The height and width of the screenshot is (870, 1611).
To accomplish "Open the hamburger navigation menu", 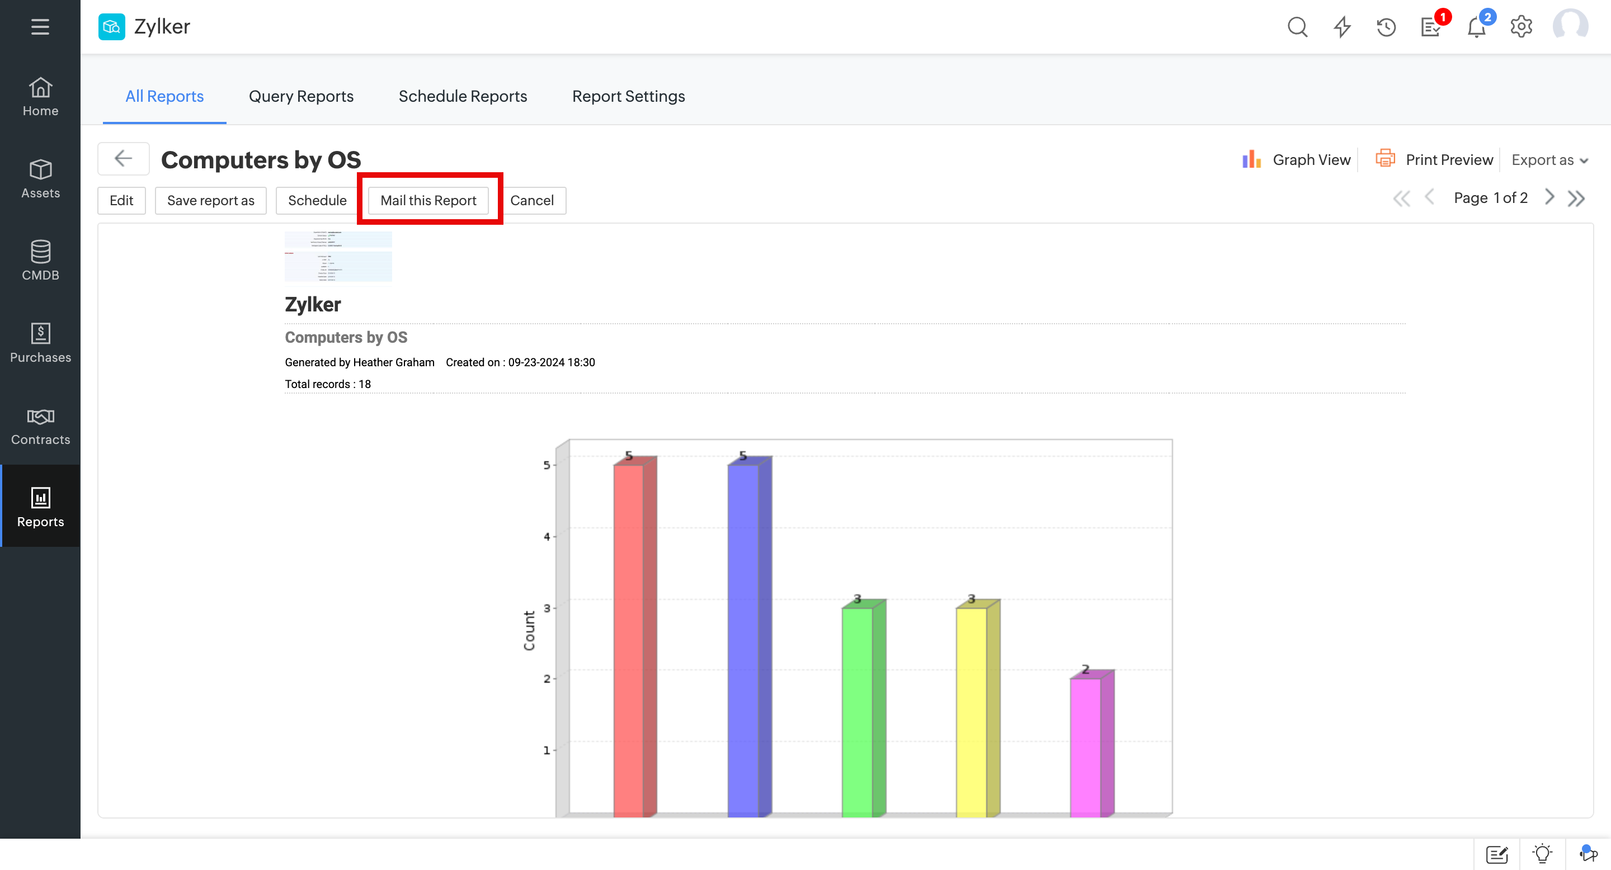I will (x=40, y=26).
